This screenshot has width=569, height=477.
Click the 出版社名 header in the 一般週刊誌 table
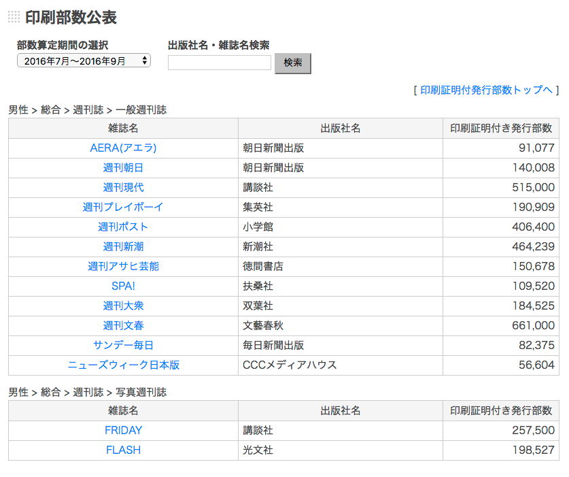[341, 128]
